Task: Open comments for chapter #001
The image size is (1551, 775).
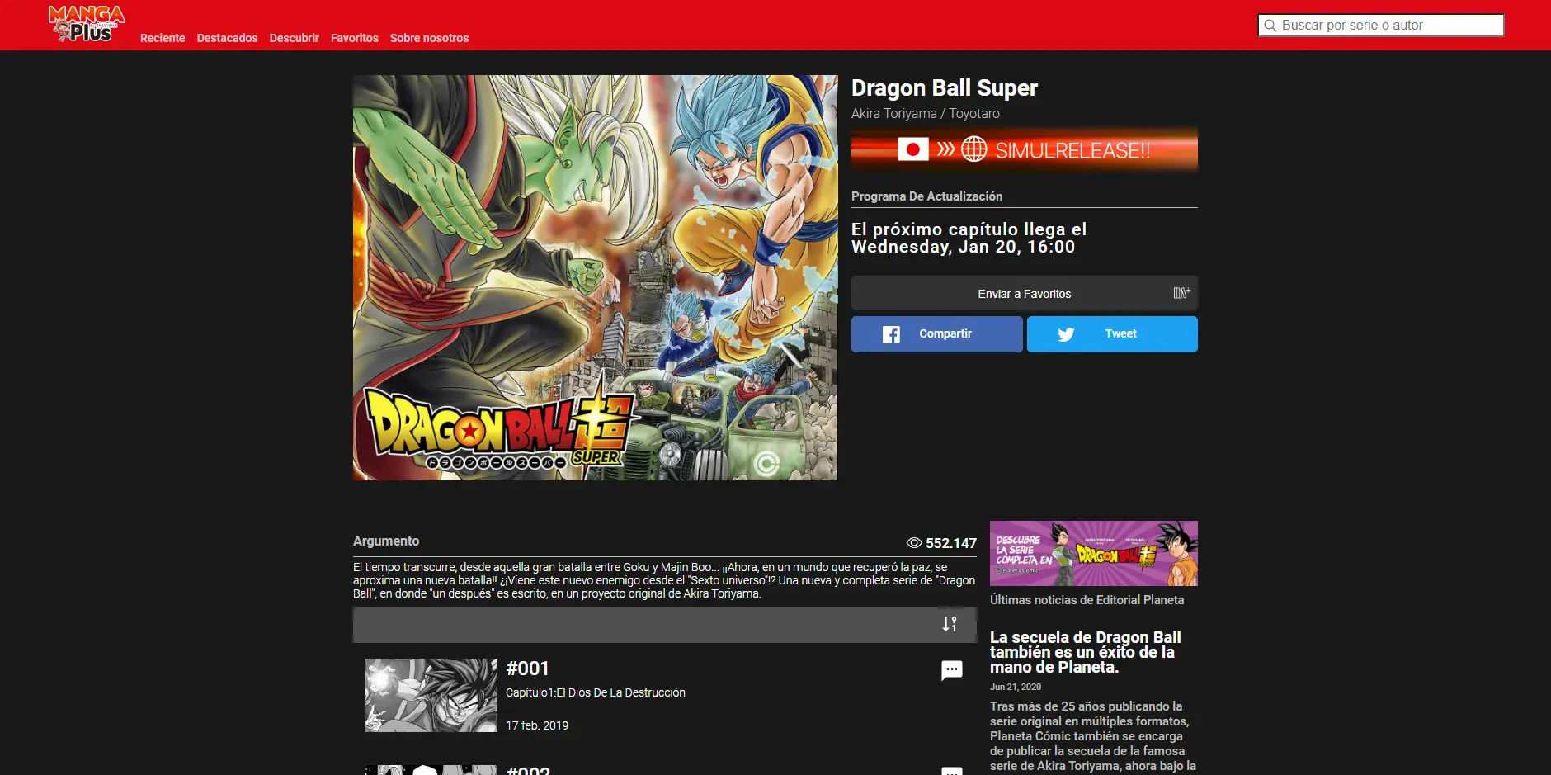Action: coord(952,670)
